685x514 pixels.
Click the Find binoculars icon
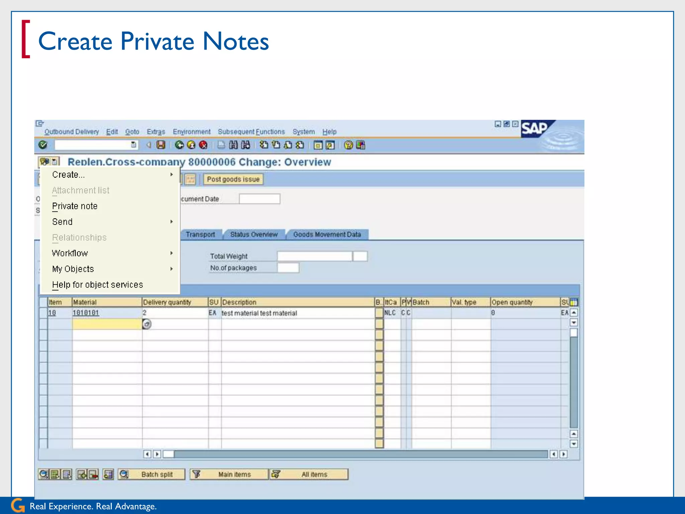click(x=233, y=145)
